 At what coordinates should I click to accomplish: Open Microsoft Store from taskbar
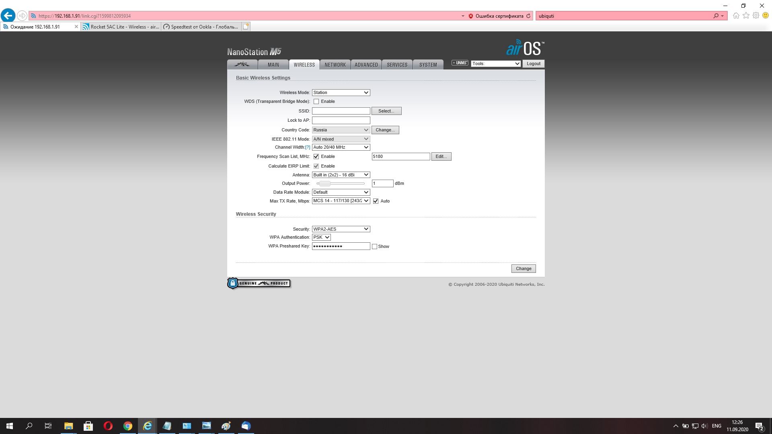pyautogui.click(x=88, y=426)
